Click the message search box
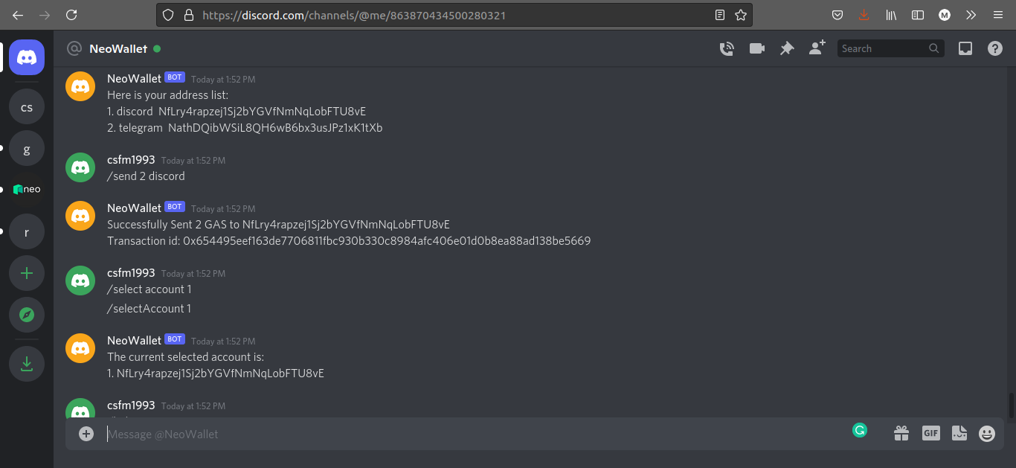 [x=891, y=48]
